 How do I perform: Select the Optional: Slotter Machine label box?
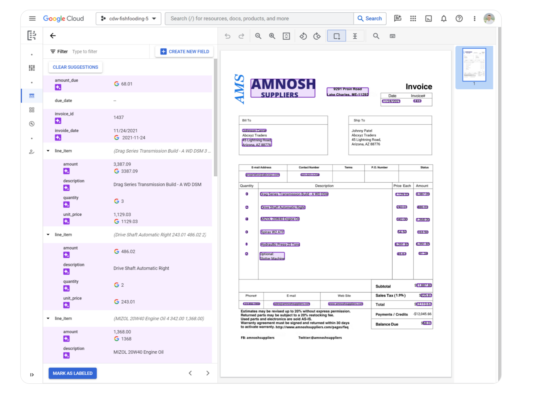pos(272,256)
